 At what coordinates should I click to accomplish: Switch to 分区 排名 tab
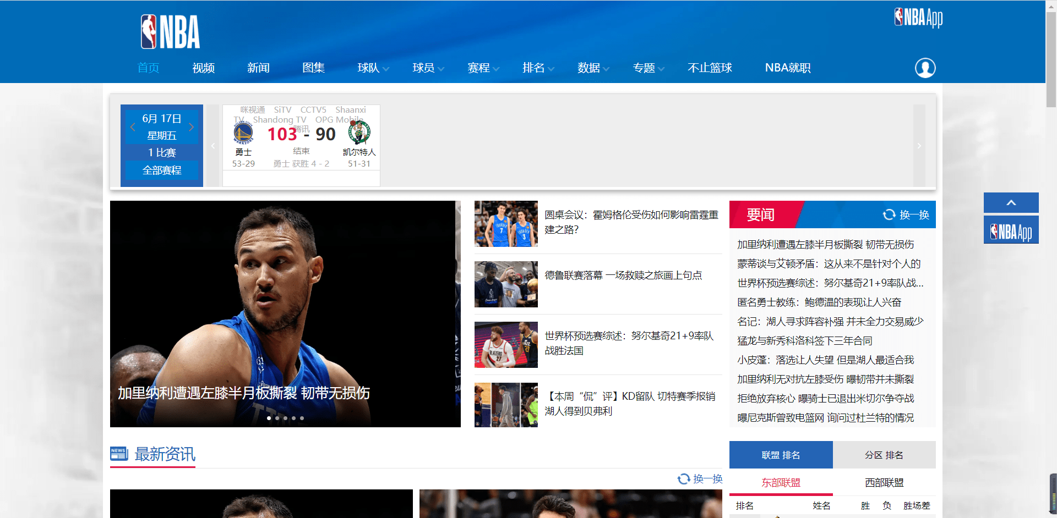click(x=884, y=455)
